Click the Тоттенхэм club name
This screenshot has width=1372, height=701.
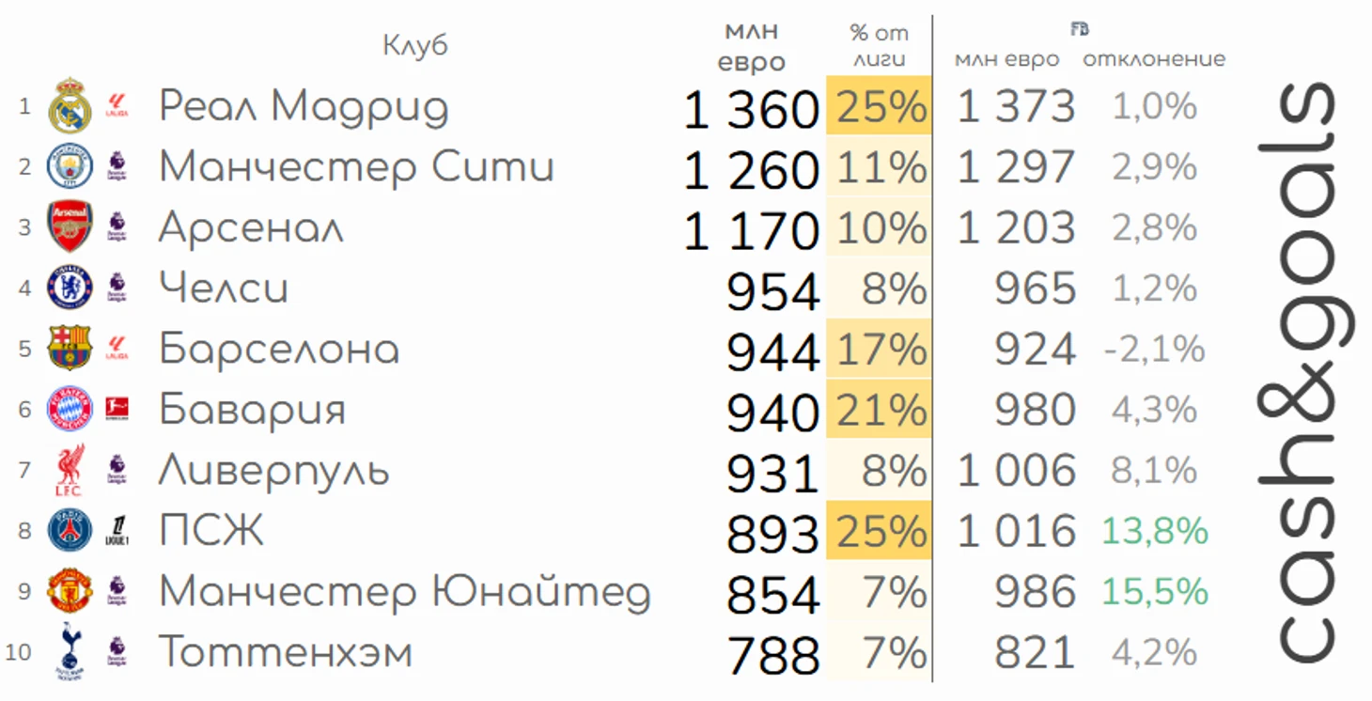285,652
